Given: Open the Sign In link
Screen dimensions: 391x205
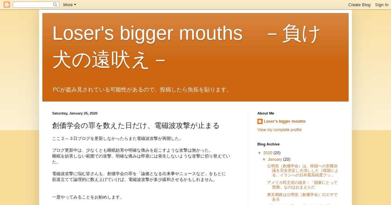Looking at the screenshot, I should click(x=382, y=5).
